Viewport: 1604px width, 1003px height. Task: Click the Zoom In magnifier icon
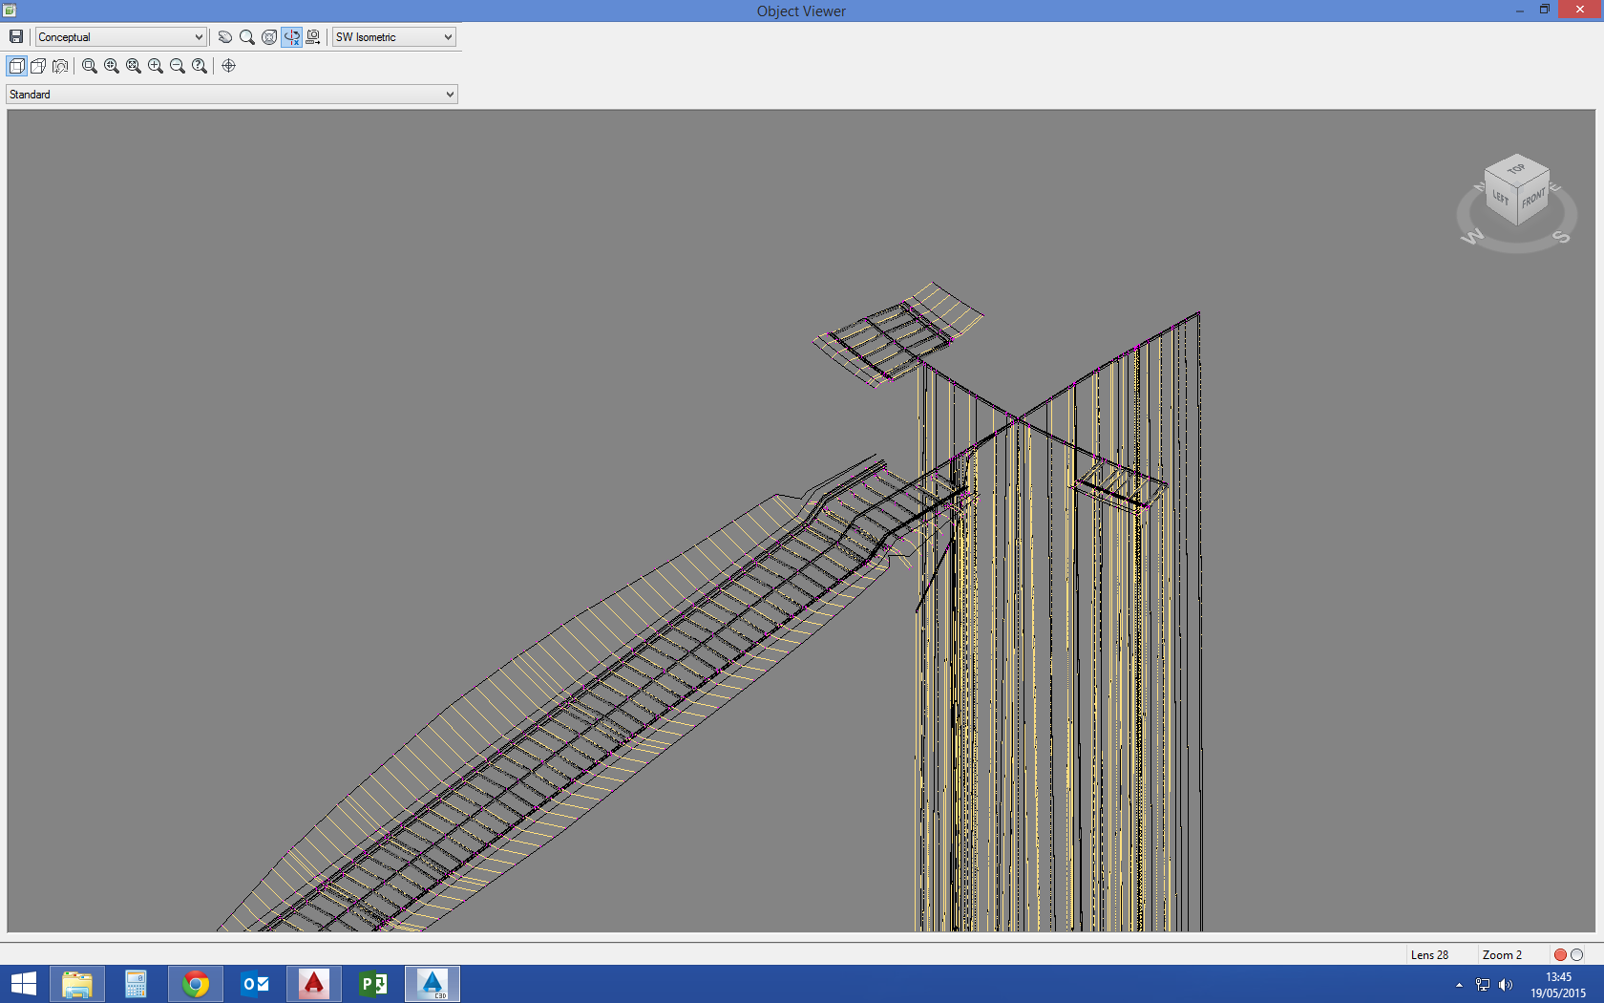point(155,66)
